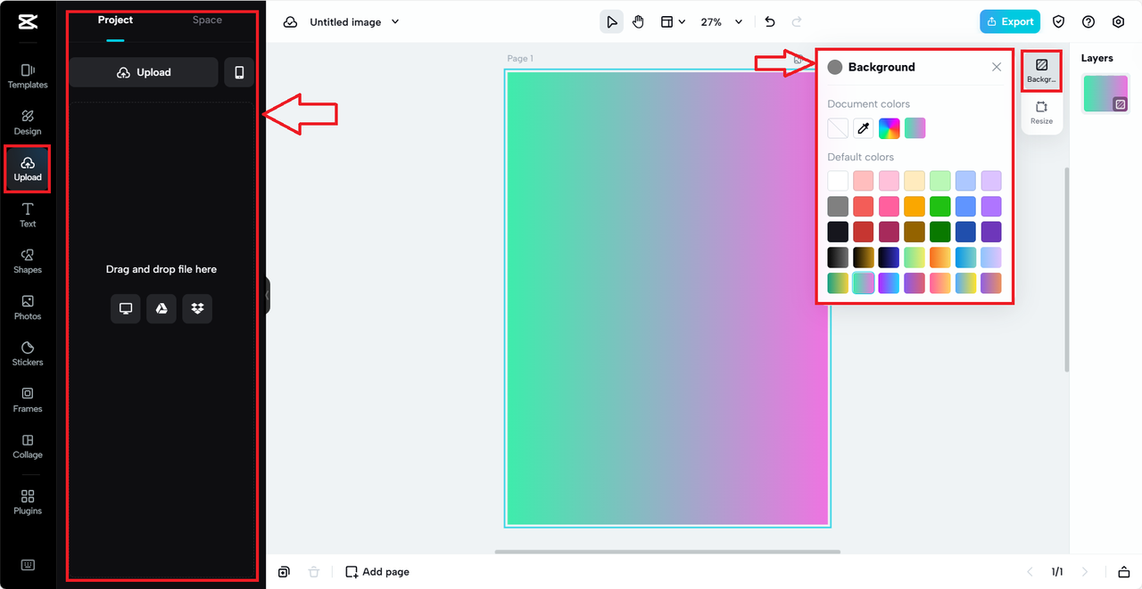Open the shield security icon
This screenshot has height=589, width=1142.
(1059, 22)
